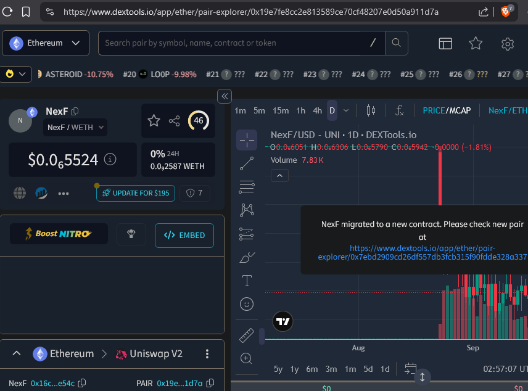Select the 1h chart interval
528x391 pixels.
pyautogui.click(x=300, y=111)
